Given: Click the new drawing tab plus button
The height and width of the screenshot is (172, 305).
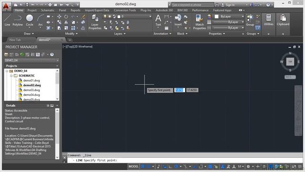Looking at the screenshot, I should pyautogui.click(x=70, y=40).
